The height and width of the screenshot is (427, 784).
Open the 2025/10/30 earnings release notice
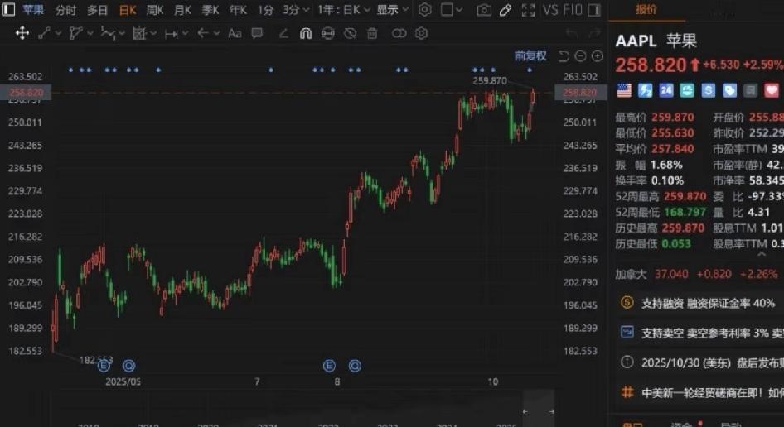point(701,362)
